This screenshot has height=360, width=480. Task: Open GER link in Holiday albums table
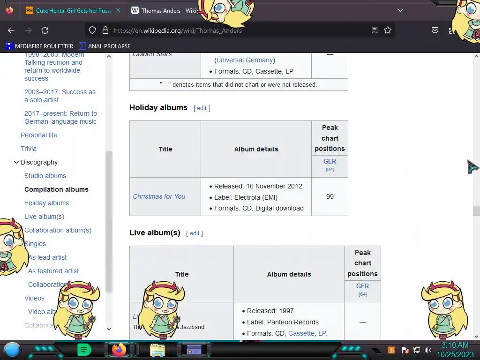(330, 161)
